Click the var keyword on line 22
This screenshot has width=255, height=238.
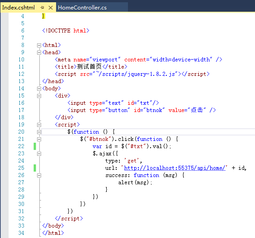(x=97, y=146)
